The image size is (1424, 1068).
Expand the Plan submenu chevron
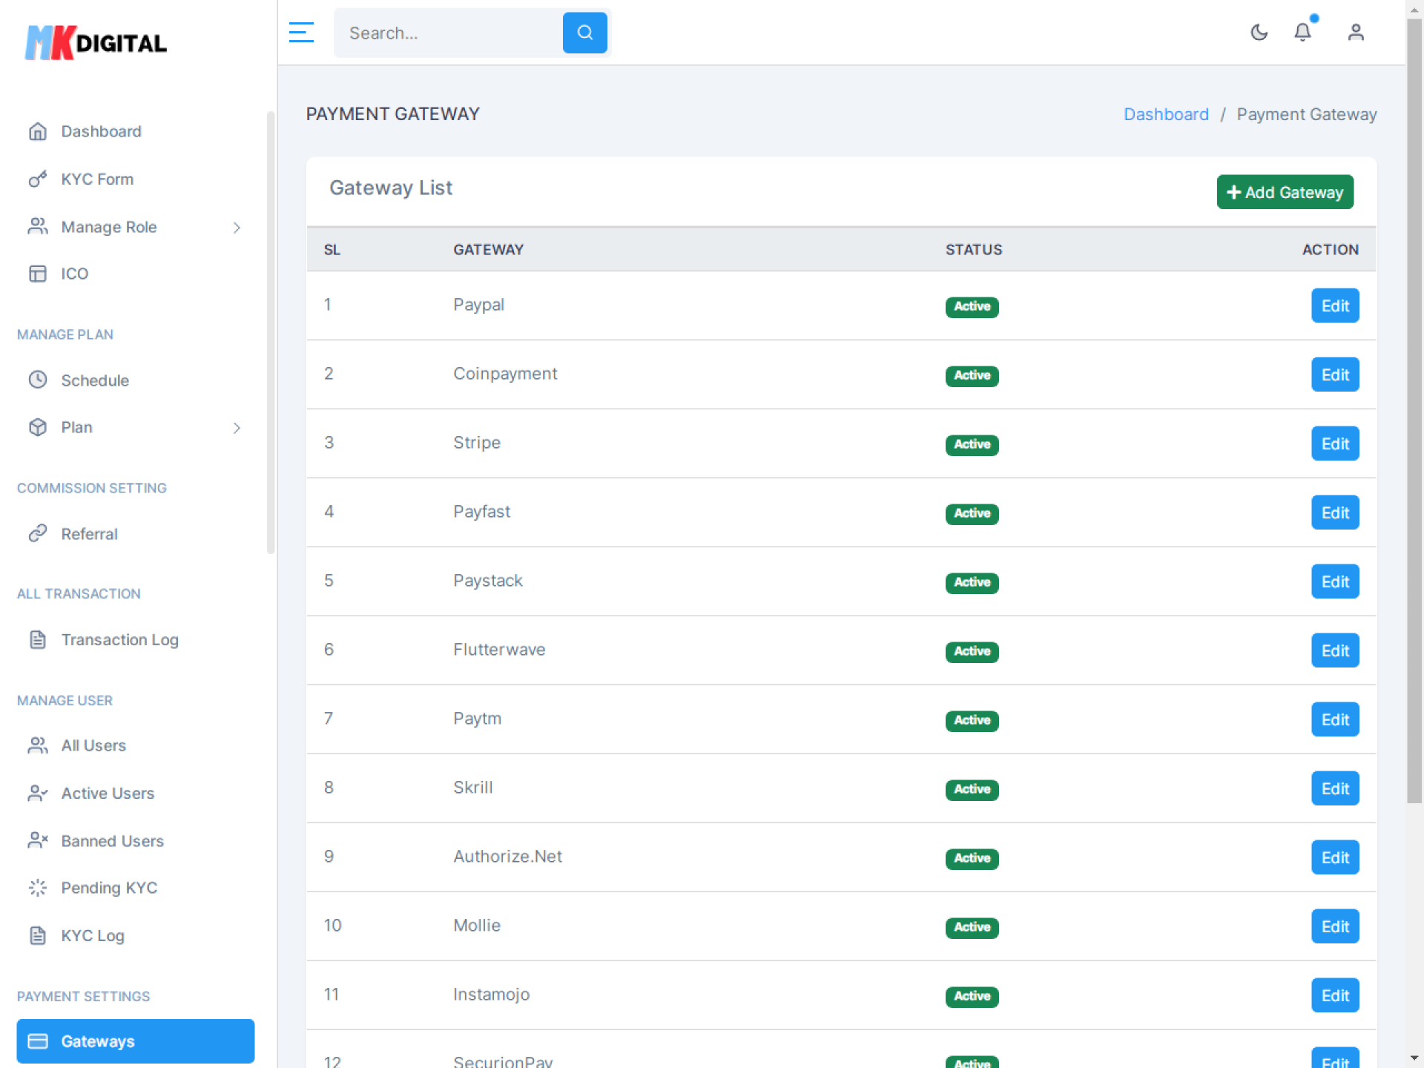point(237,428)
